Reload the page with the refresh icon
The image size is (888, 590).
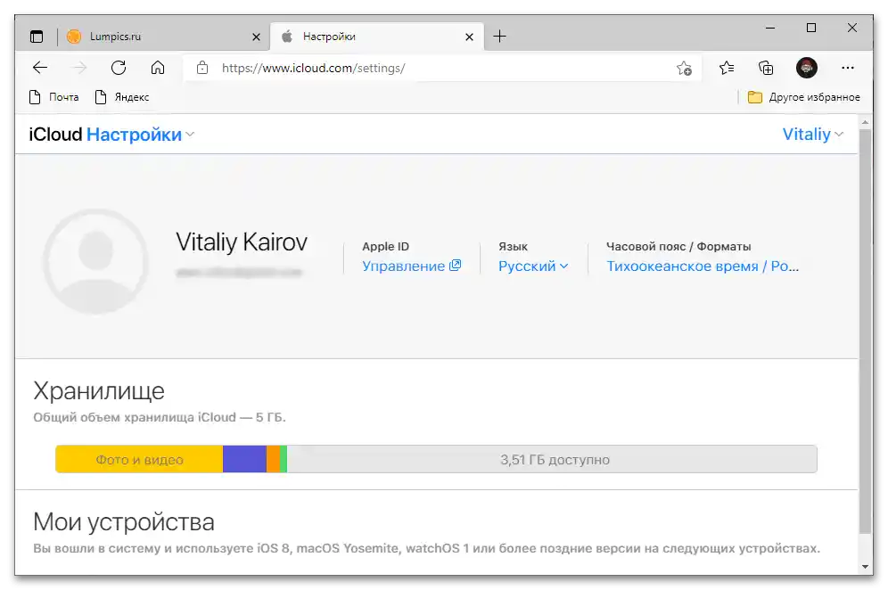click(119, 68)
